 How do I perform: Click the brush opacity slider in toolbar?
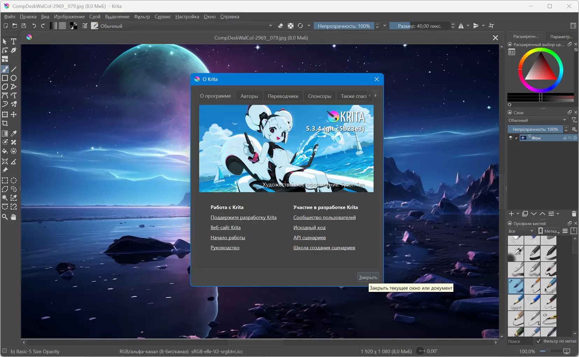coord(344,26)
